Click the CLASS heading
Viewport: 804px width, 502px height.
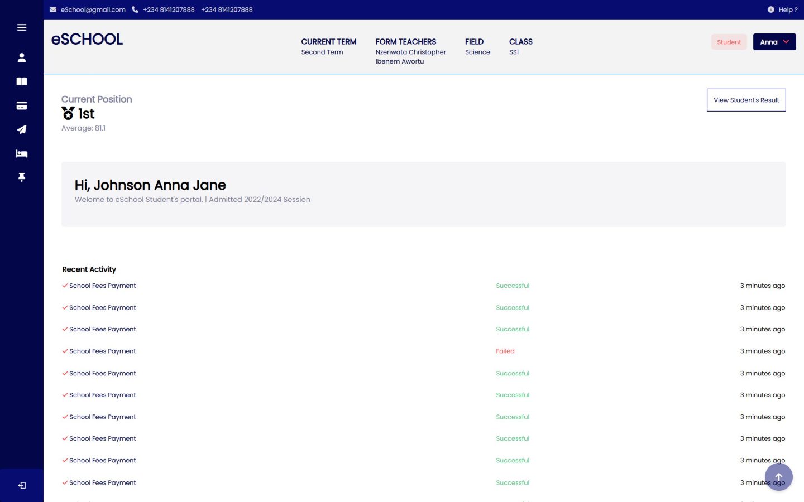521,42
